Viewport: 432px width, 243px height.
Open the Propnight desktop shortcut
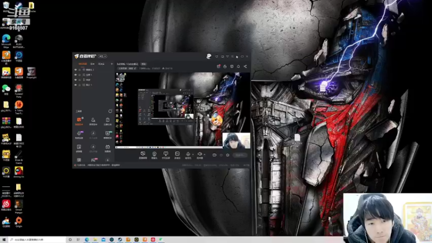coord(31,73)
